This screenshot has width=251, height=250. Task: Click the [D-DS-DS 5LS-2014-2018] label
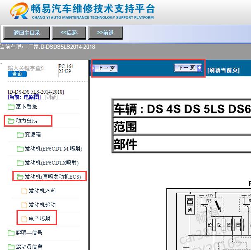coord(36,92)
